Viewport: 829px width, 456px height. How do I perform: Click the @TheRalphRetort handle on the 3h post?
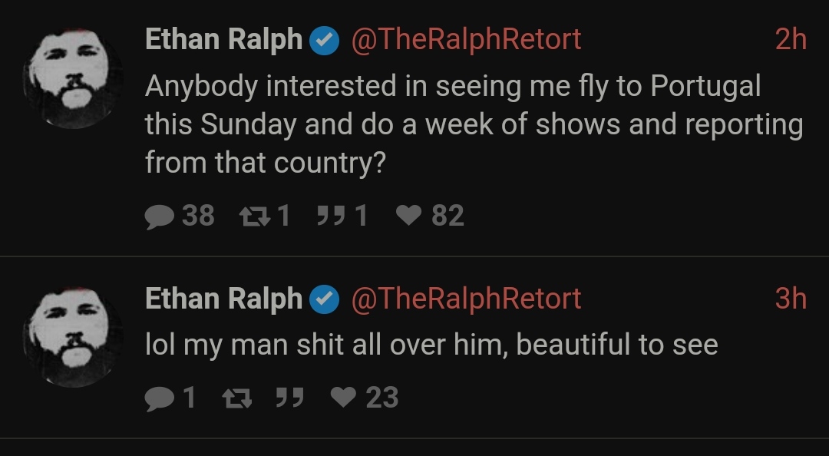click(x=465, y=299)
